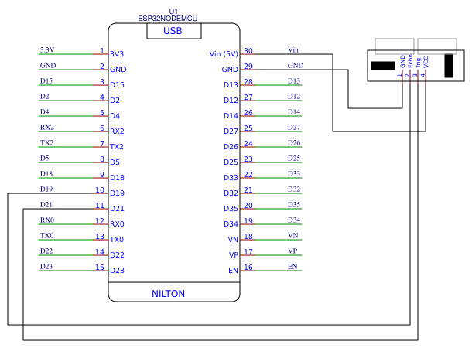Screen dimensions: 472x348
Task: Select the sensor's GND pin label
Action: point(402,62)
